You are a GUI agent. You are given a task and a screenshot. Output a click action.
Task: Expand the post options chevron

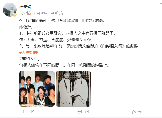tap(161, 4)
